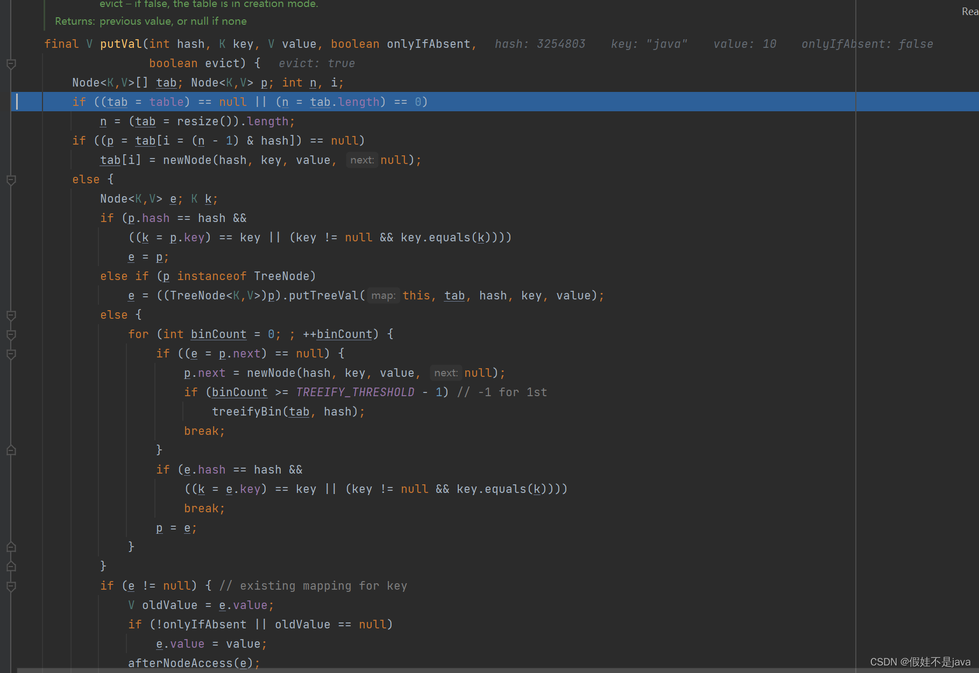The height and width of the screenshot is (673, 979).
Task: Click the Javadoc text 'Returns: previous value, or null if none'
Action: point(151,22)
